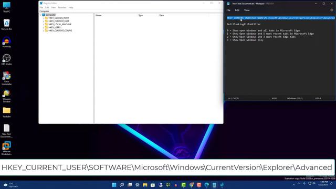The width and height of the screenshot is (336, 189).
Task: Select HKEY_LOCAL_MACHINE in the tree
Action: [x=60, y=24]
